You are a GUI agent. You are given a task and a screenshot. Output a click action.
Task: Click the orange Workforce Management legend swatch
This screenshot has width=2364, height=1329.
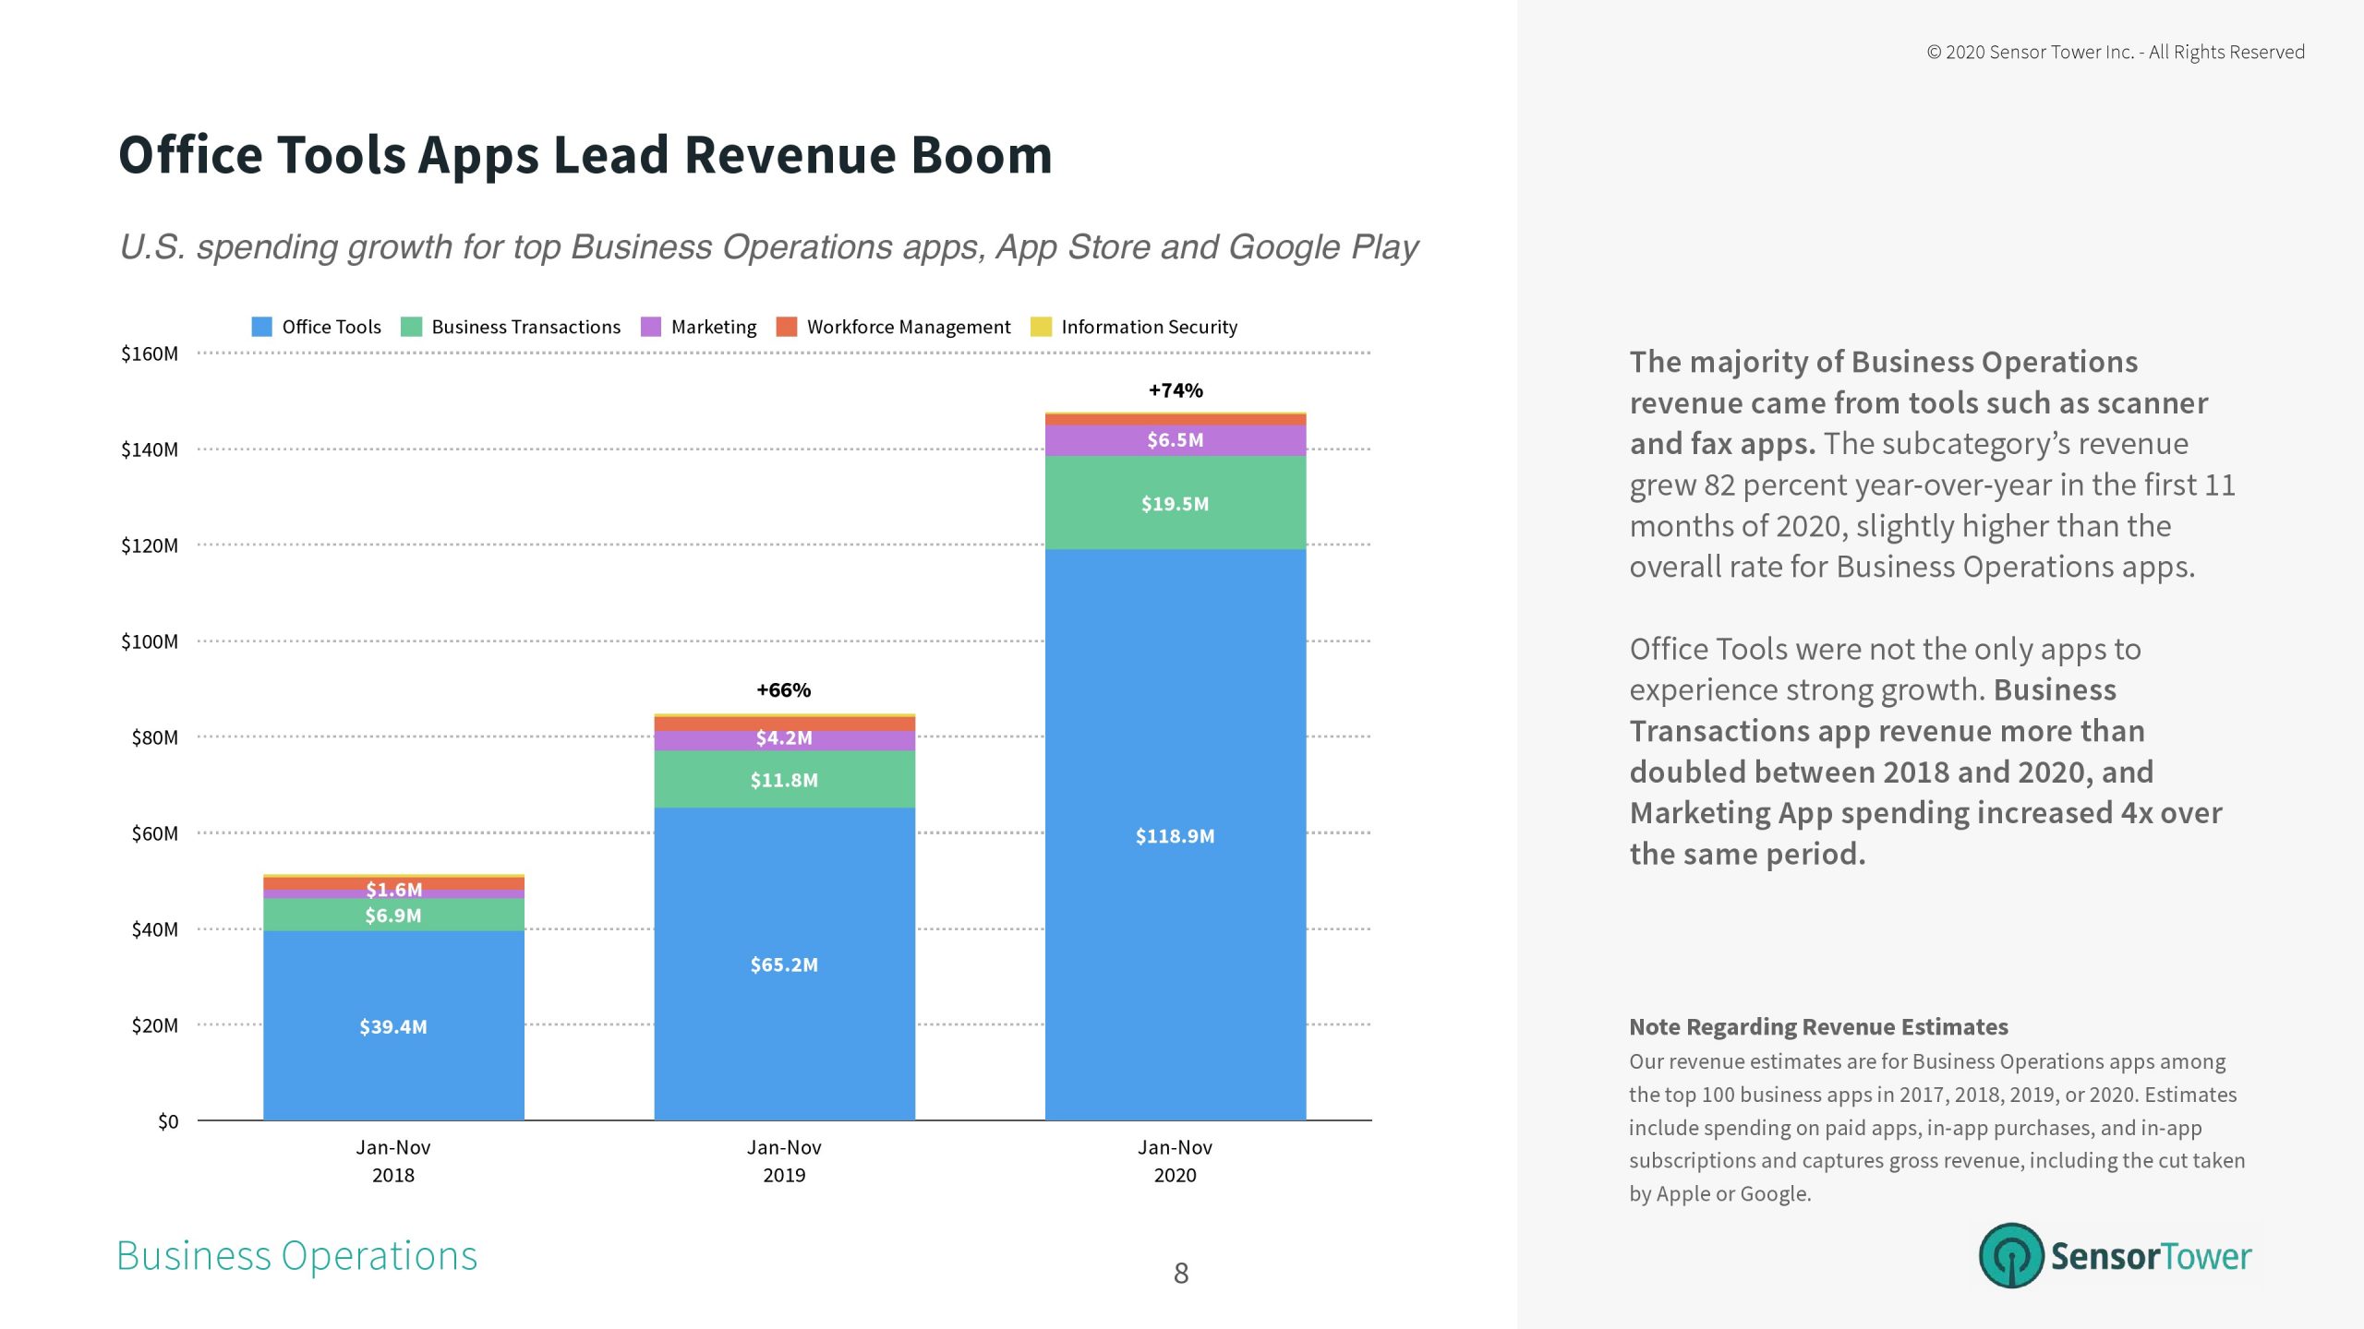point(787,327)
